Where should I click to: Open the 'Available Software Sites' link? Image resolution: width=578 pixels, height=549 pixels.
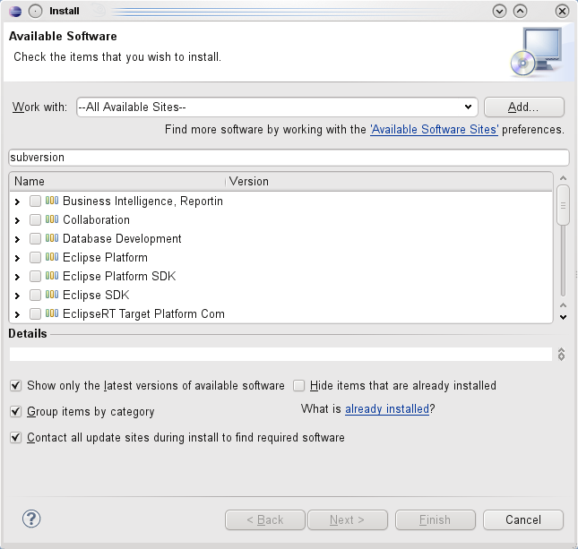point(435,129)
